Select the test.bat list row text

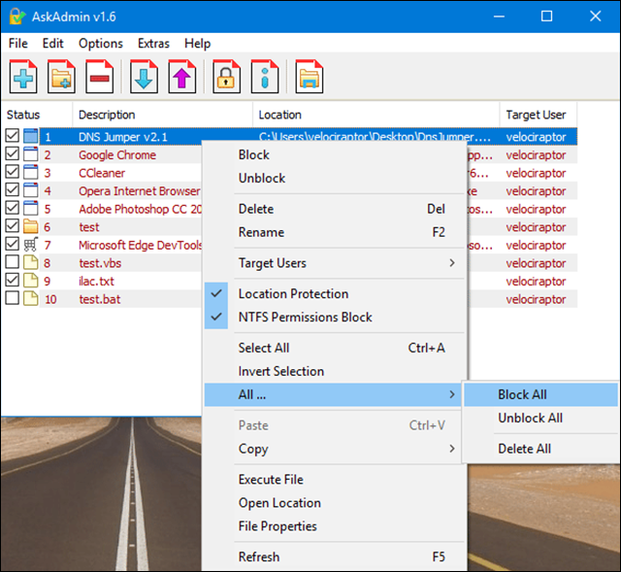[99, 299]
